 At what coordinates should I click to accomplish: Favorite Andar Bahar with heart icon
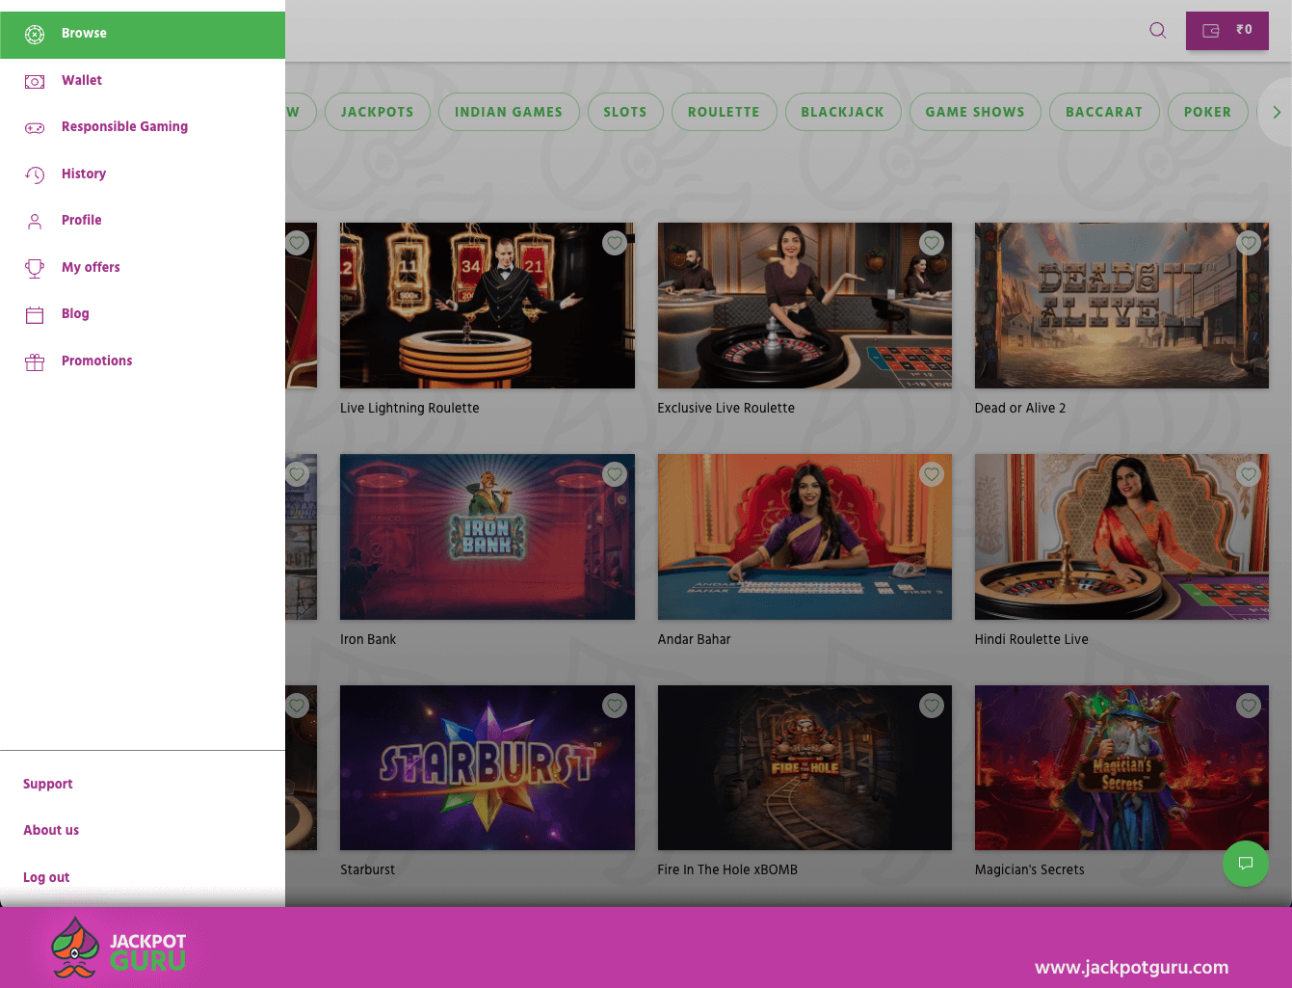click(932, 474)
